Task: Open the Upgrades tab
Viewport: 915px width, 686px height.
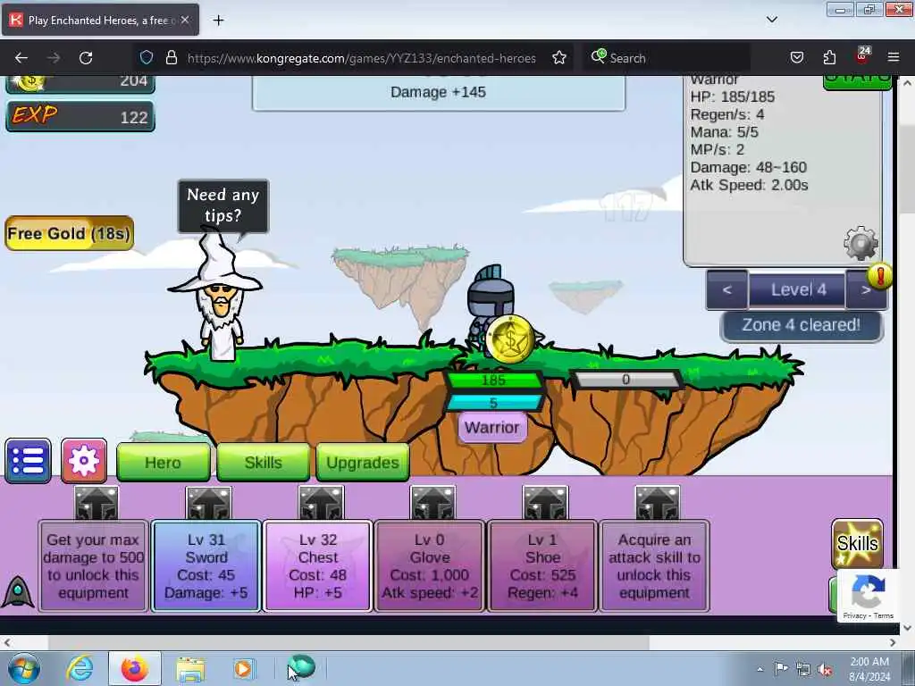Action: pos(363,463)
